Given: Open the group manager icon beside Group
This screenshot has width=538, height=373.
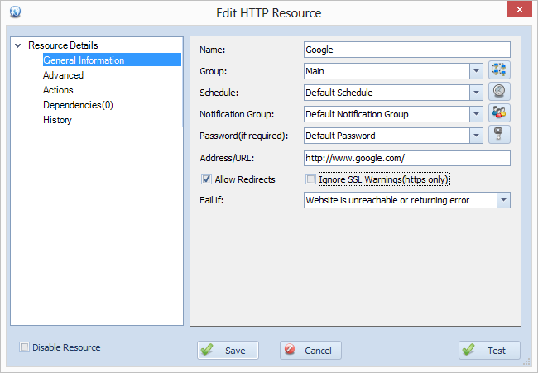Looking at the screenshot, I should pyautogui.click(x=499, y=70).
